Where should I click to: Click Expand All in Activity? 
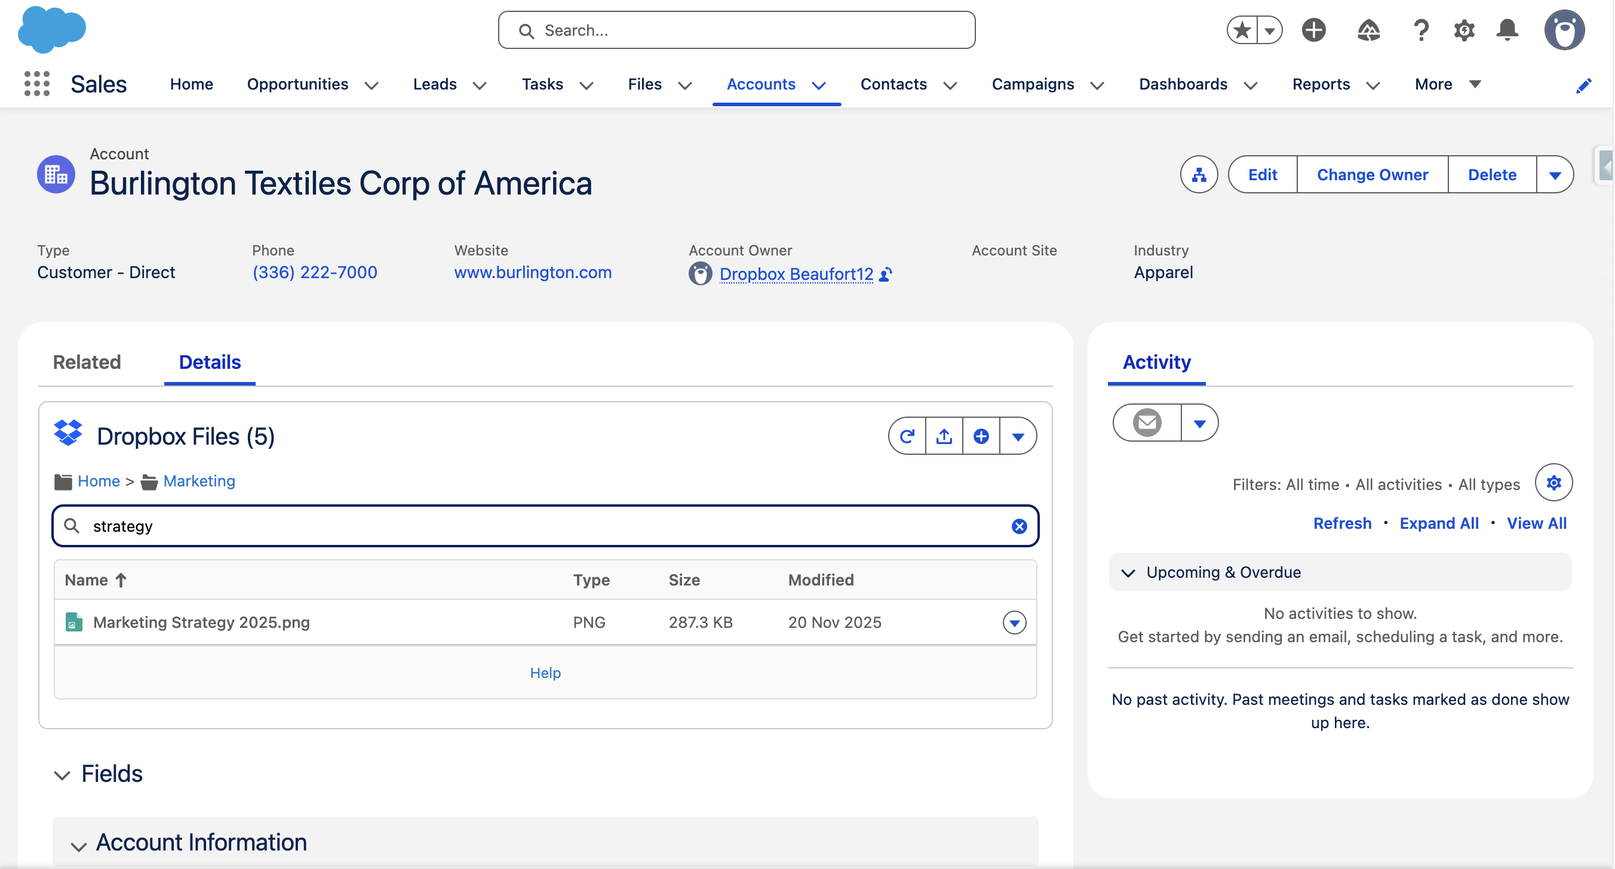click(1439, 523)
